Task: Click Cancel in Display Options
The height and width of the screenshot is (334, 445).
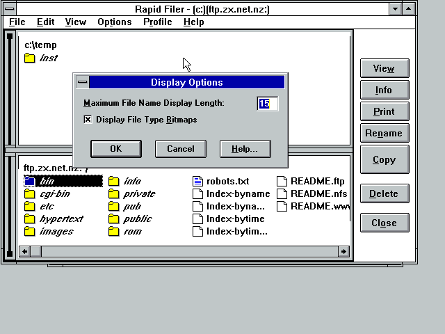Action: [181, 149]
